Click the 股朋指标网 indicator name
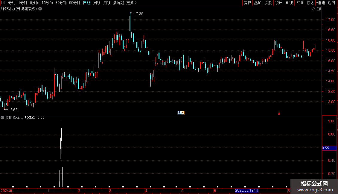 click(14, 118)
